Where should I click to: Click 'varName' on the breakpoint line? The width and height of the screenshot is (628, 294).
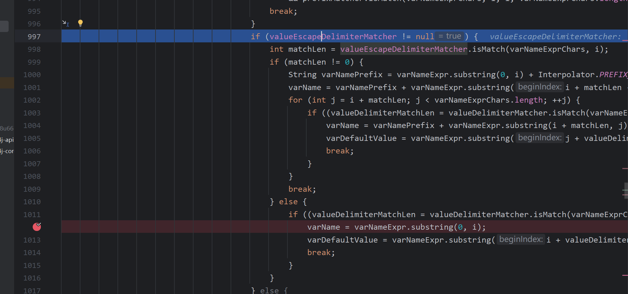click(324, 227)
